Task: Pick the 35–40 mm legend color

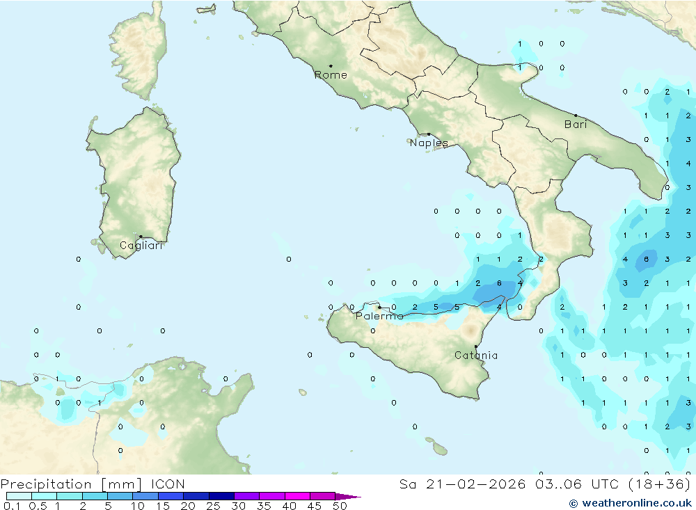Action: [271, 496]
